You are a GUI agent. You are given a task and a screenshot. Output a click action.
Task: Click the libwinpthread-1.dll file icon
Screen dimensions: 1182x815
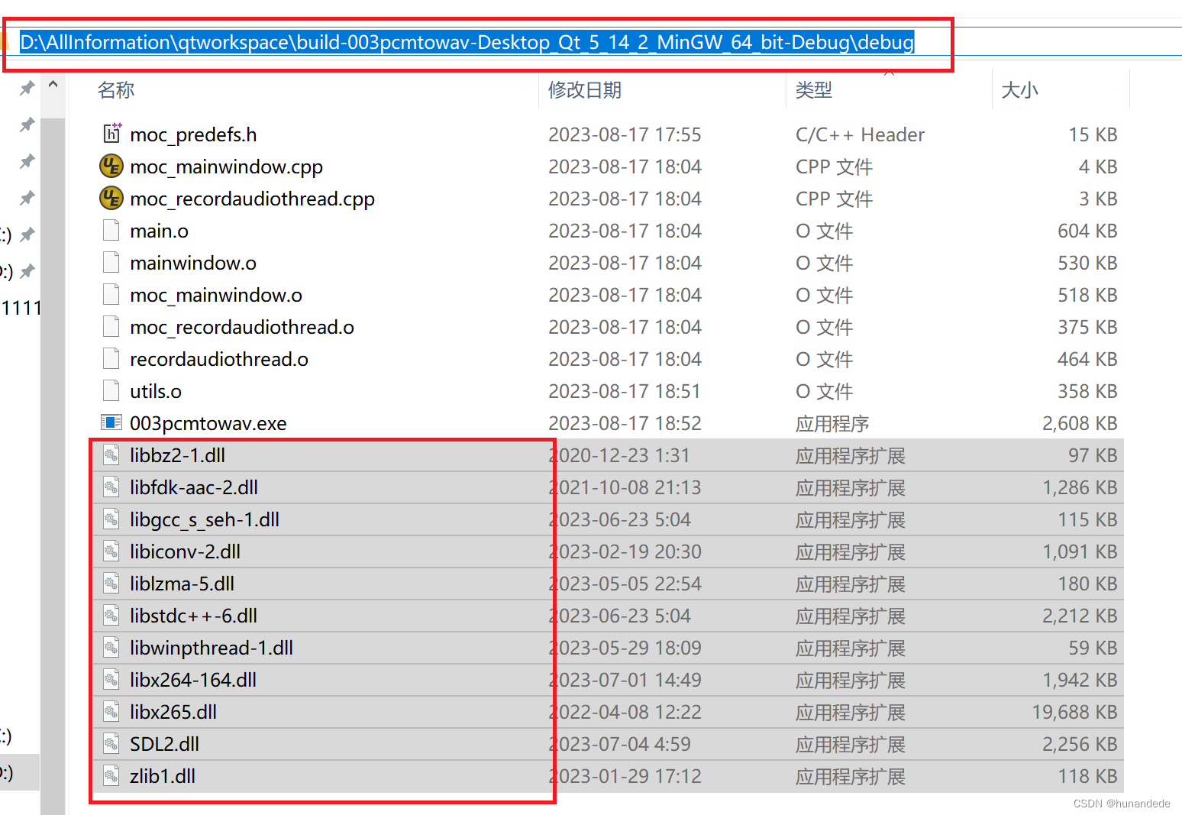point(111,647)
